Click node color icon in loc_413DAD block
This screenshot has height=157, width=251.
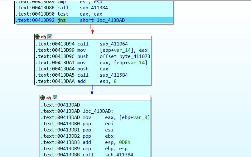click(43, 98)
